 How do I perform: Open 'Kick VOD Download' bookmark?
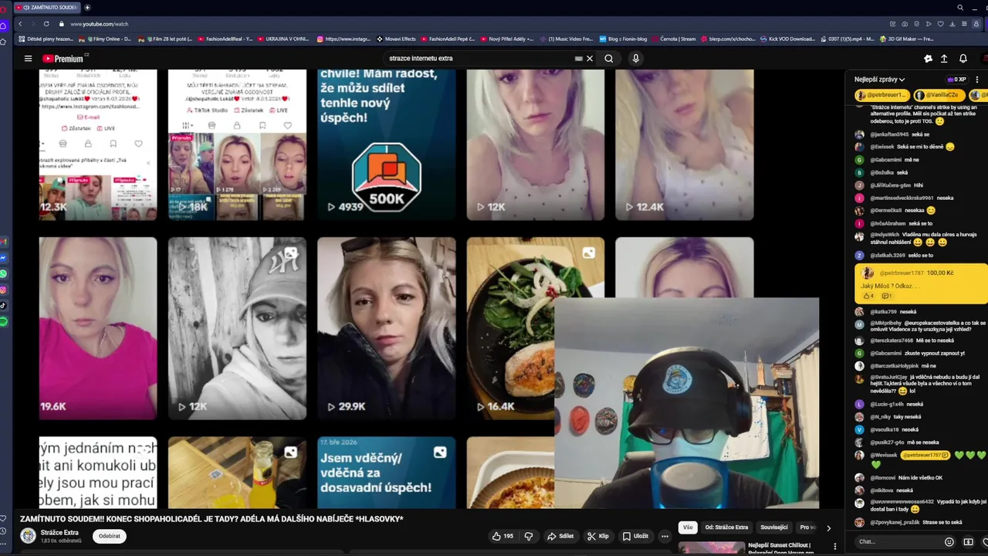(x=787, y=39)
